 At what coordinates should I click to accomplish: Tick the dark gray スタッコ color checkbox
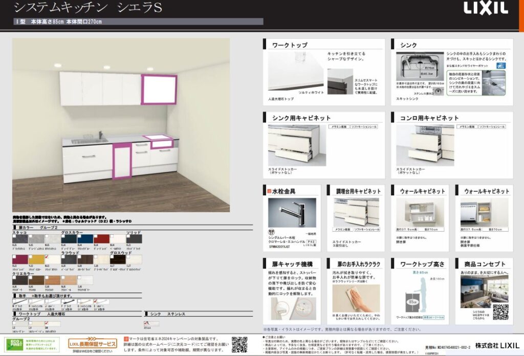tap(14, 236)
